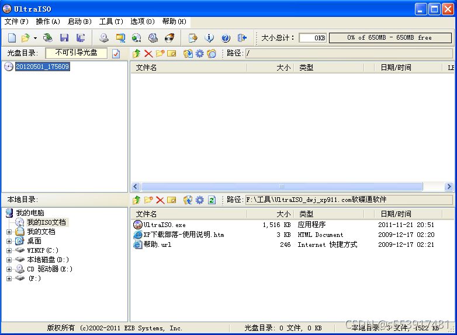The width and height of the screenshot is (457, 335).
Task: Select disc root 20120501_175609 in tree
Action: coord(43,67)
